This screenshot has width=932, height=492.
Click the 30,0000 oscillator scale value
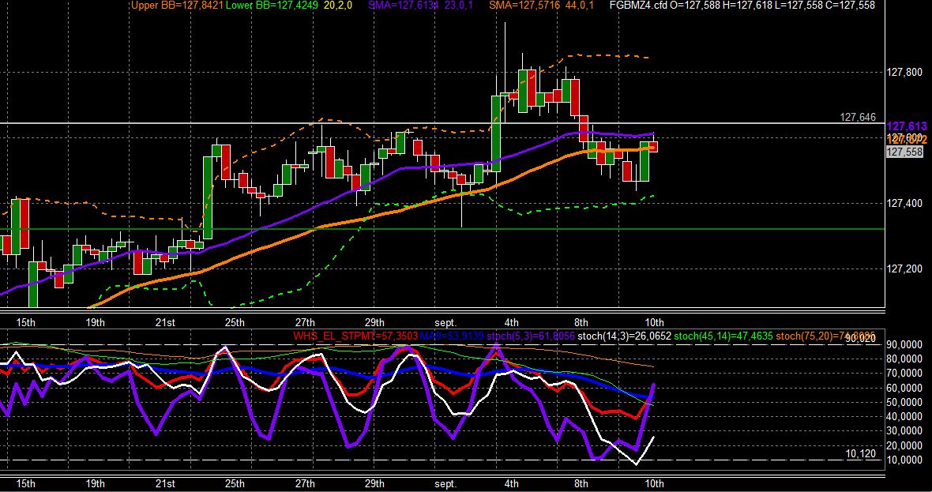point(904,431)
